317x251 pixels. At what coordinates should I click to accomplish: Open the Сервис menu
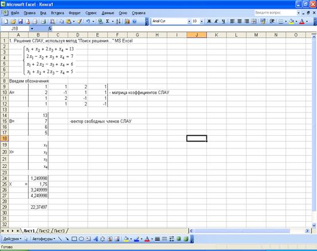click(91, 13)
